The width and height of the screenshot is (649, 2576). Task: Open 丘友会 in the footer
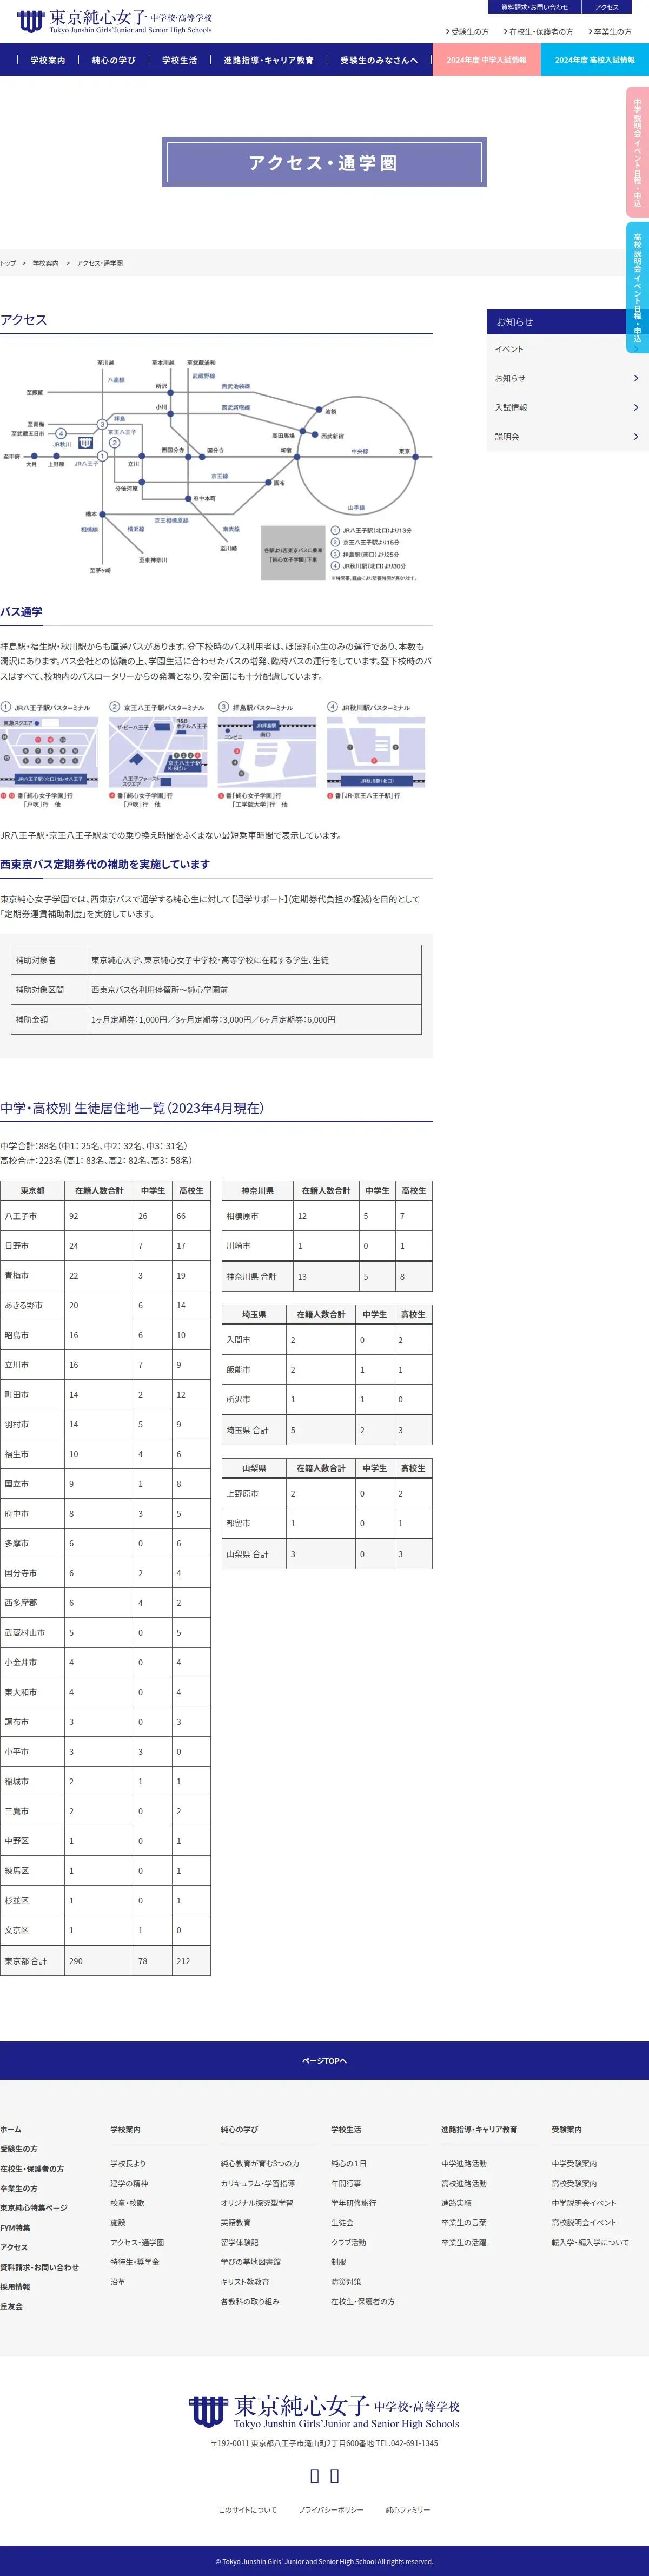[x=11, y=2306]
